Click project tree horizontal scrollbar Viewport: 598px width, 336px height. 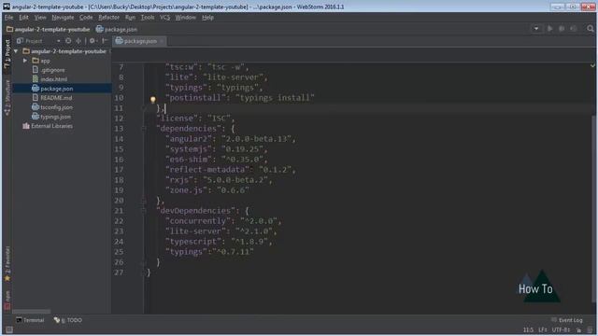[x=31, y=311]
